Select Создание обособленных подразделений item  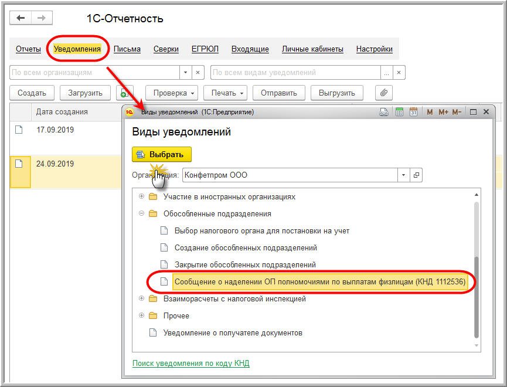click(246, 248)
